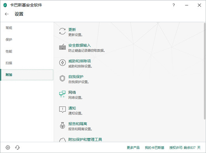Click the vertical scrollbar of settings list
The image size is (206, 153).
(x=204, y=71)
